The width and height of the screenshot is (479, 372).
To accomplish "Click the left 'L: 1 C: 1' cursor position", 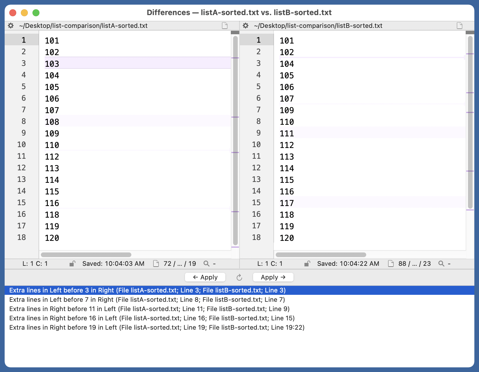I will tap(35, 263).
